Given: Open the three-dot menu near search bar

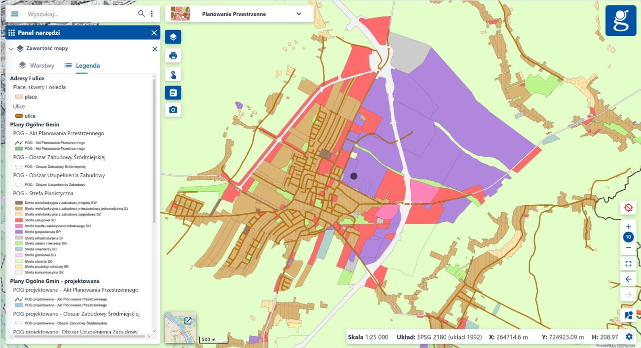Looking at the screenshot, I should (152, 14).
